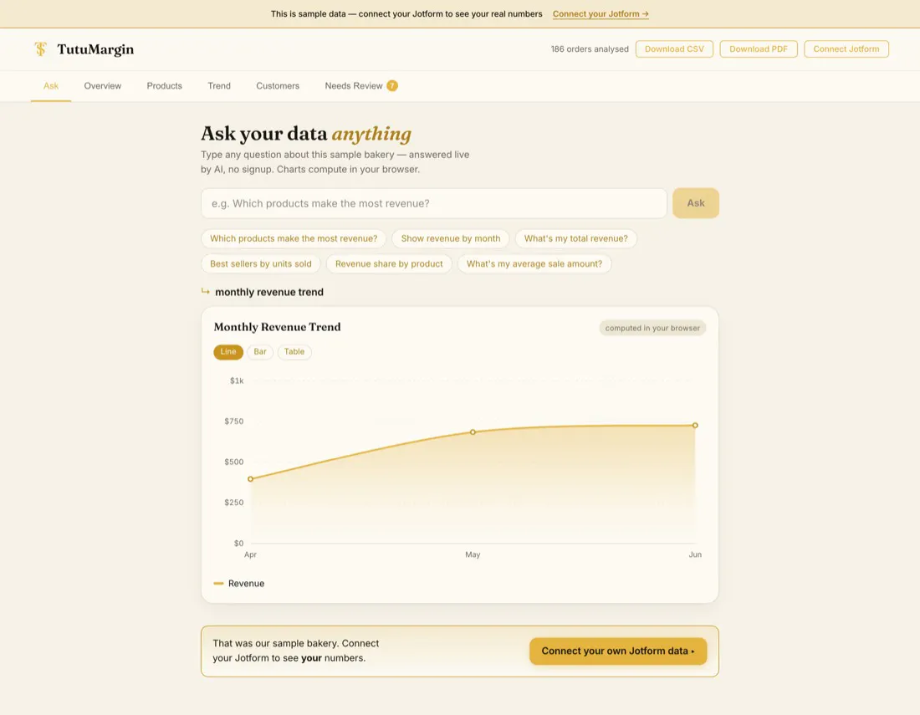Click the April data point on chart

(251, 479)
